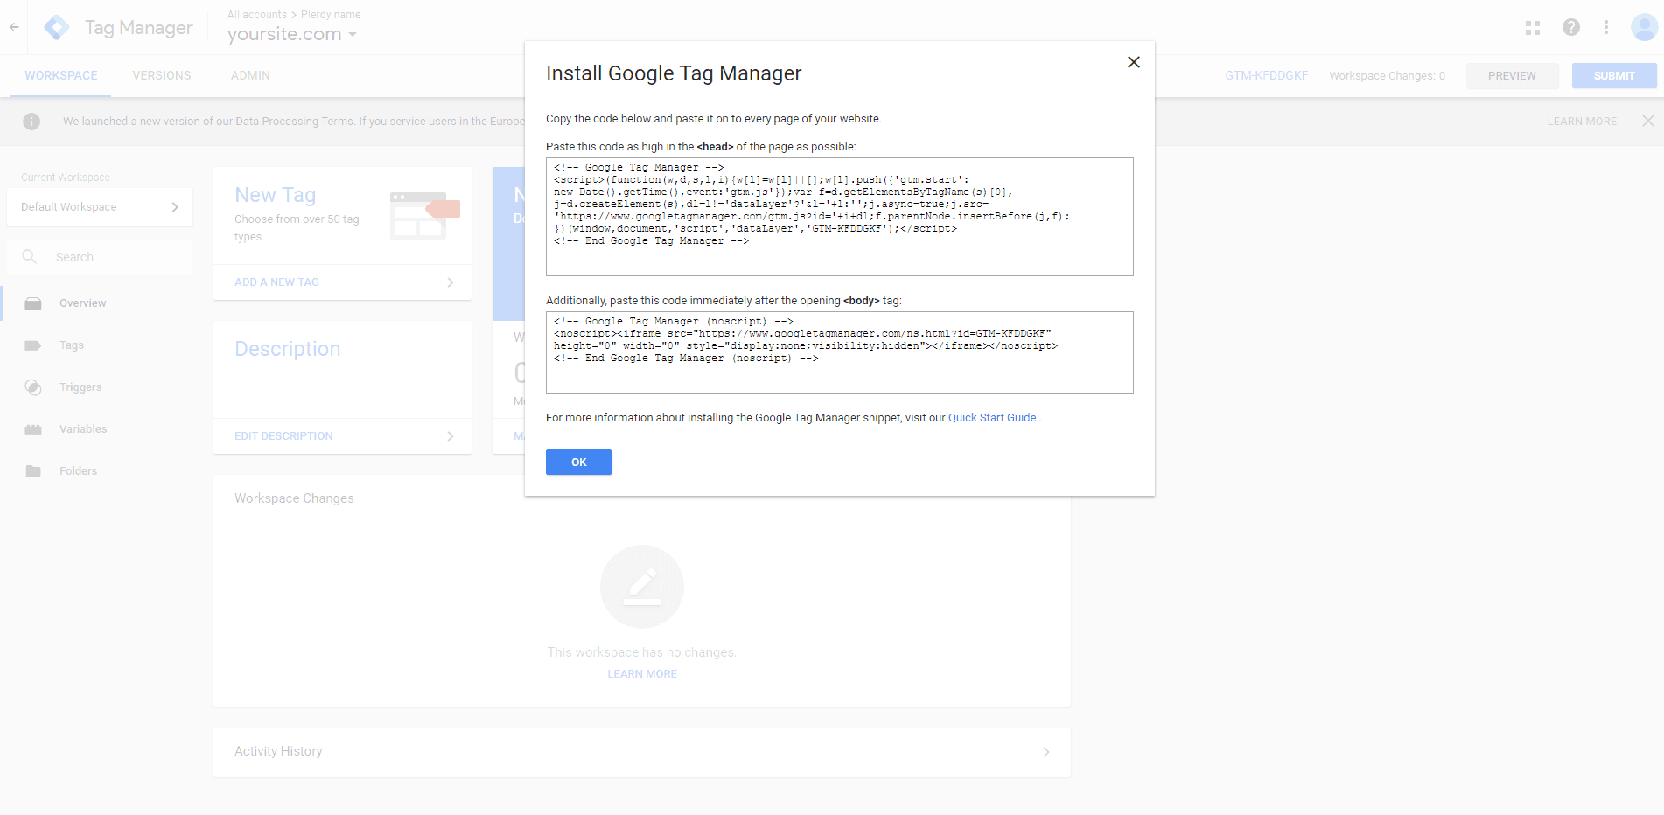The image size is (1664, 815).
Task: Click Edit Description link
Action: tap(283, 436)
